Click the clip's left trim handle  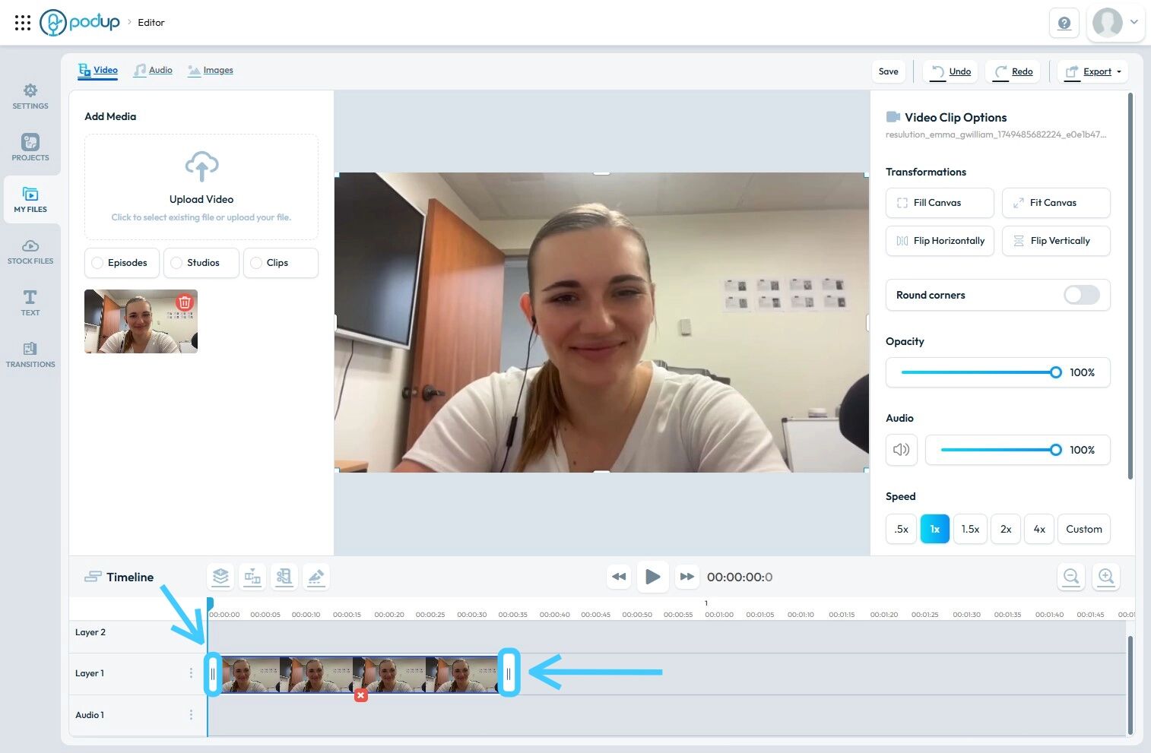pyautogui.click(x=213, y=674)
